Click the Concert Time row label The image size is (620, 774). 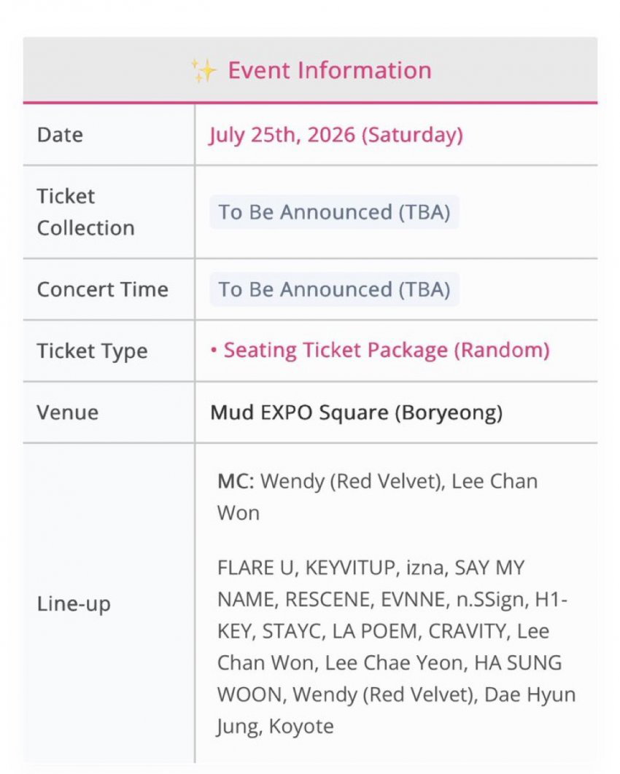[x=103, y=290]
